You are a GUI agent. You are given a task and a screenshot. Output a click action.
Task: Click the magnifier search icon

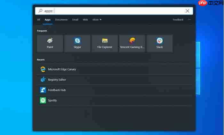(x=40, y=11)
